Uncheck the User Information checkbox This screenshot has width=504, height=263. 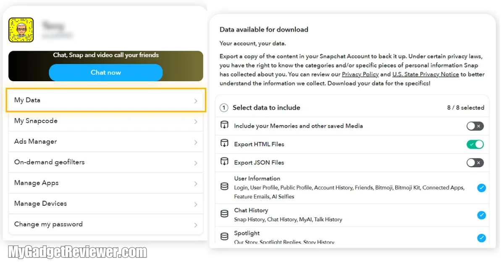tap(481, 188)
